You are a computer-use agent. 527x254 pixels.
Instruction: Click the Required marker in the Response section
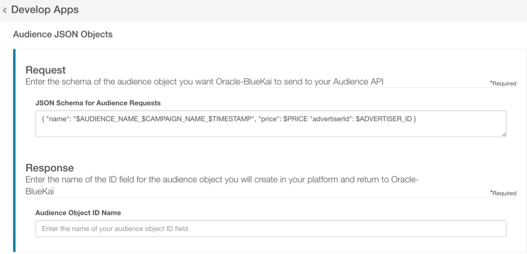click(503, 193)
